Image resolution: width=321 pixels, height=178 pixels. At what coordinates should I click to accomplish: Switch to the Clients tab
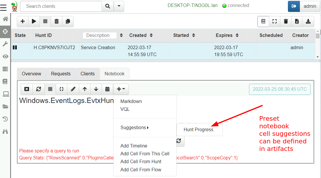coord(87,74)
